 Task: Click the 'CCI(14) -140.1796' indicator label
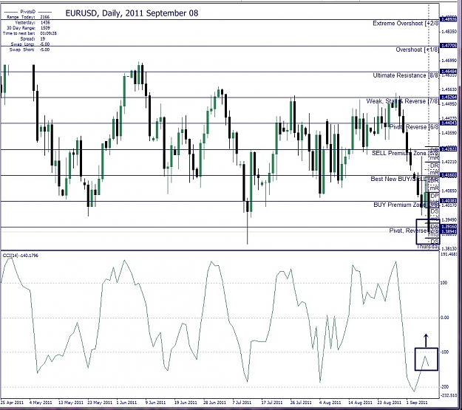pos(21,256)
